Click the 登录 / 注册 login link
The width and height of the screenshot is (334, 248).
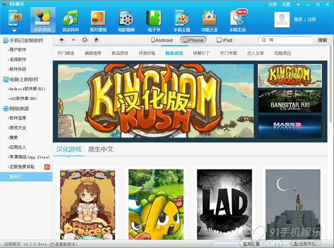click(x=305, y=20)
